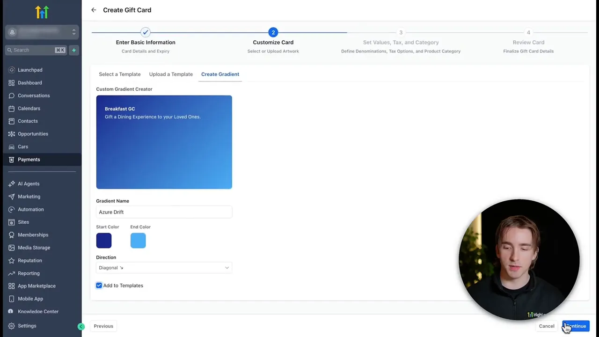Open the Reputation section
The width and height of the screenshot is (599, 337).
[x=29, y=260]
